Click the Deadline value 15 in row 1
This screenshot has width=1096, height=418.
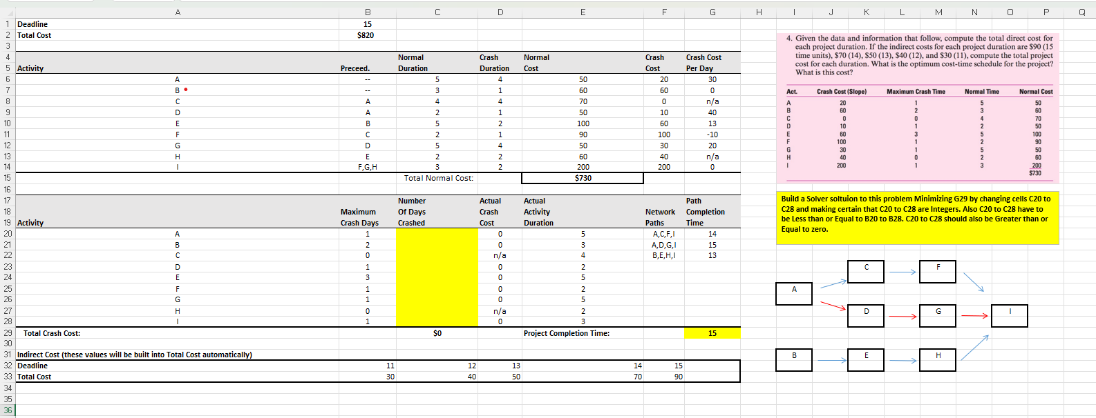(368, 24)
